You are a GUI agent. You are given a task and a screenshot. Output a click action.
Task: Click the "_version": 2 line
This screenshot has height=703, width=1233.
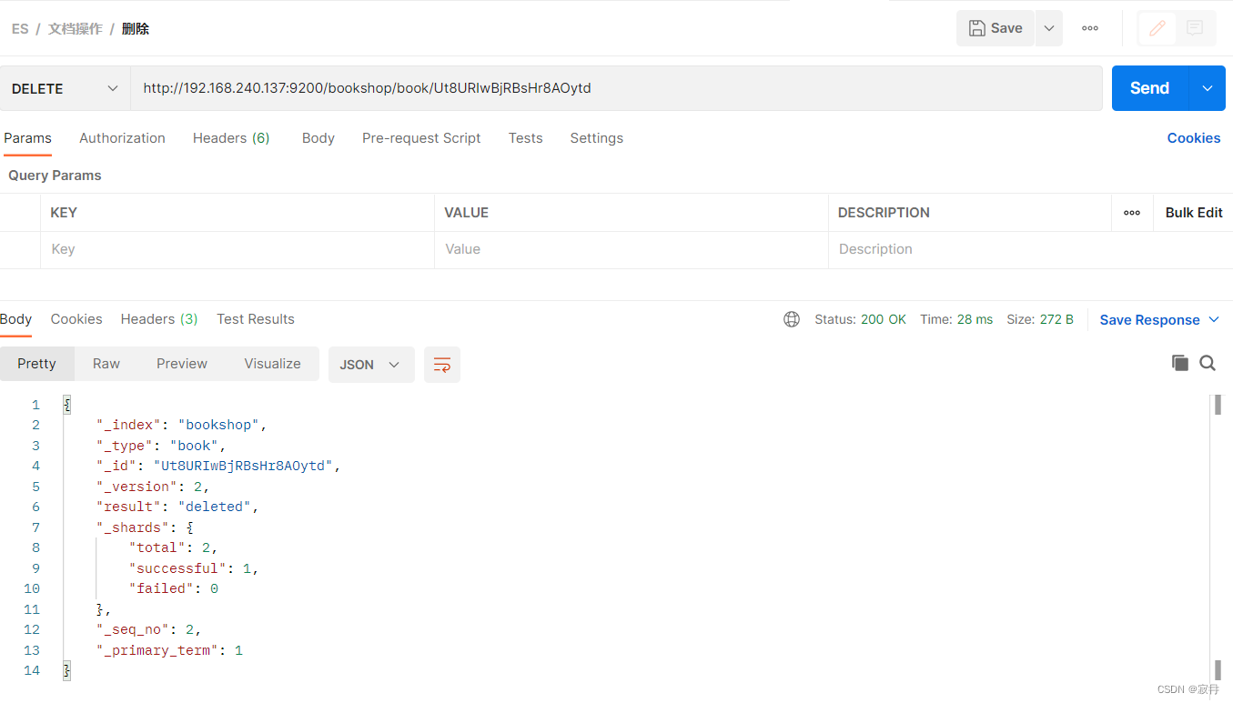click(x=153, y=487)
